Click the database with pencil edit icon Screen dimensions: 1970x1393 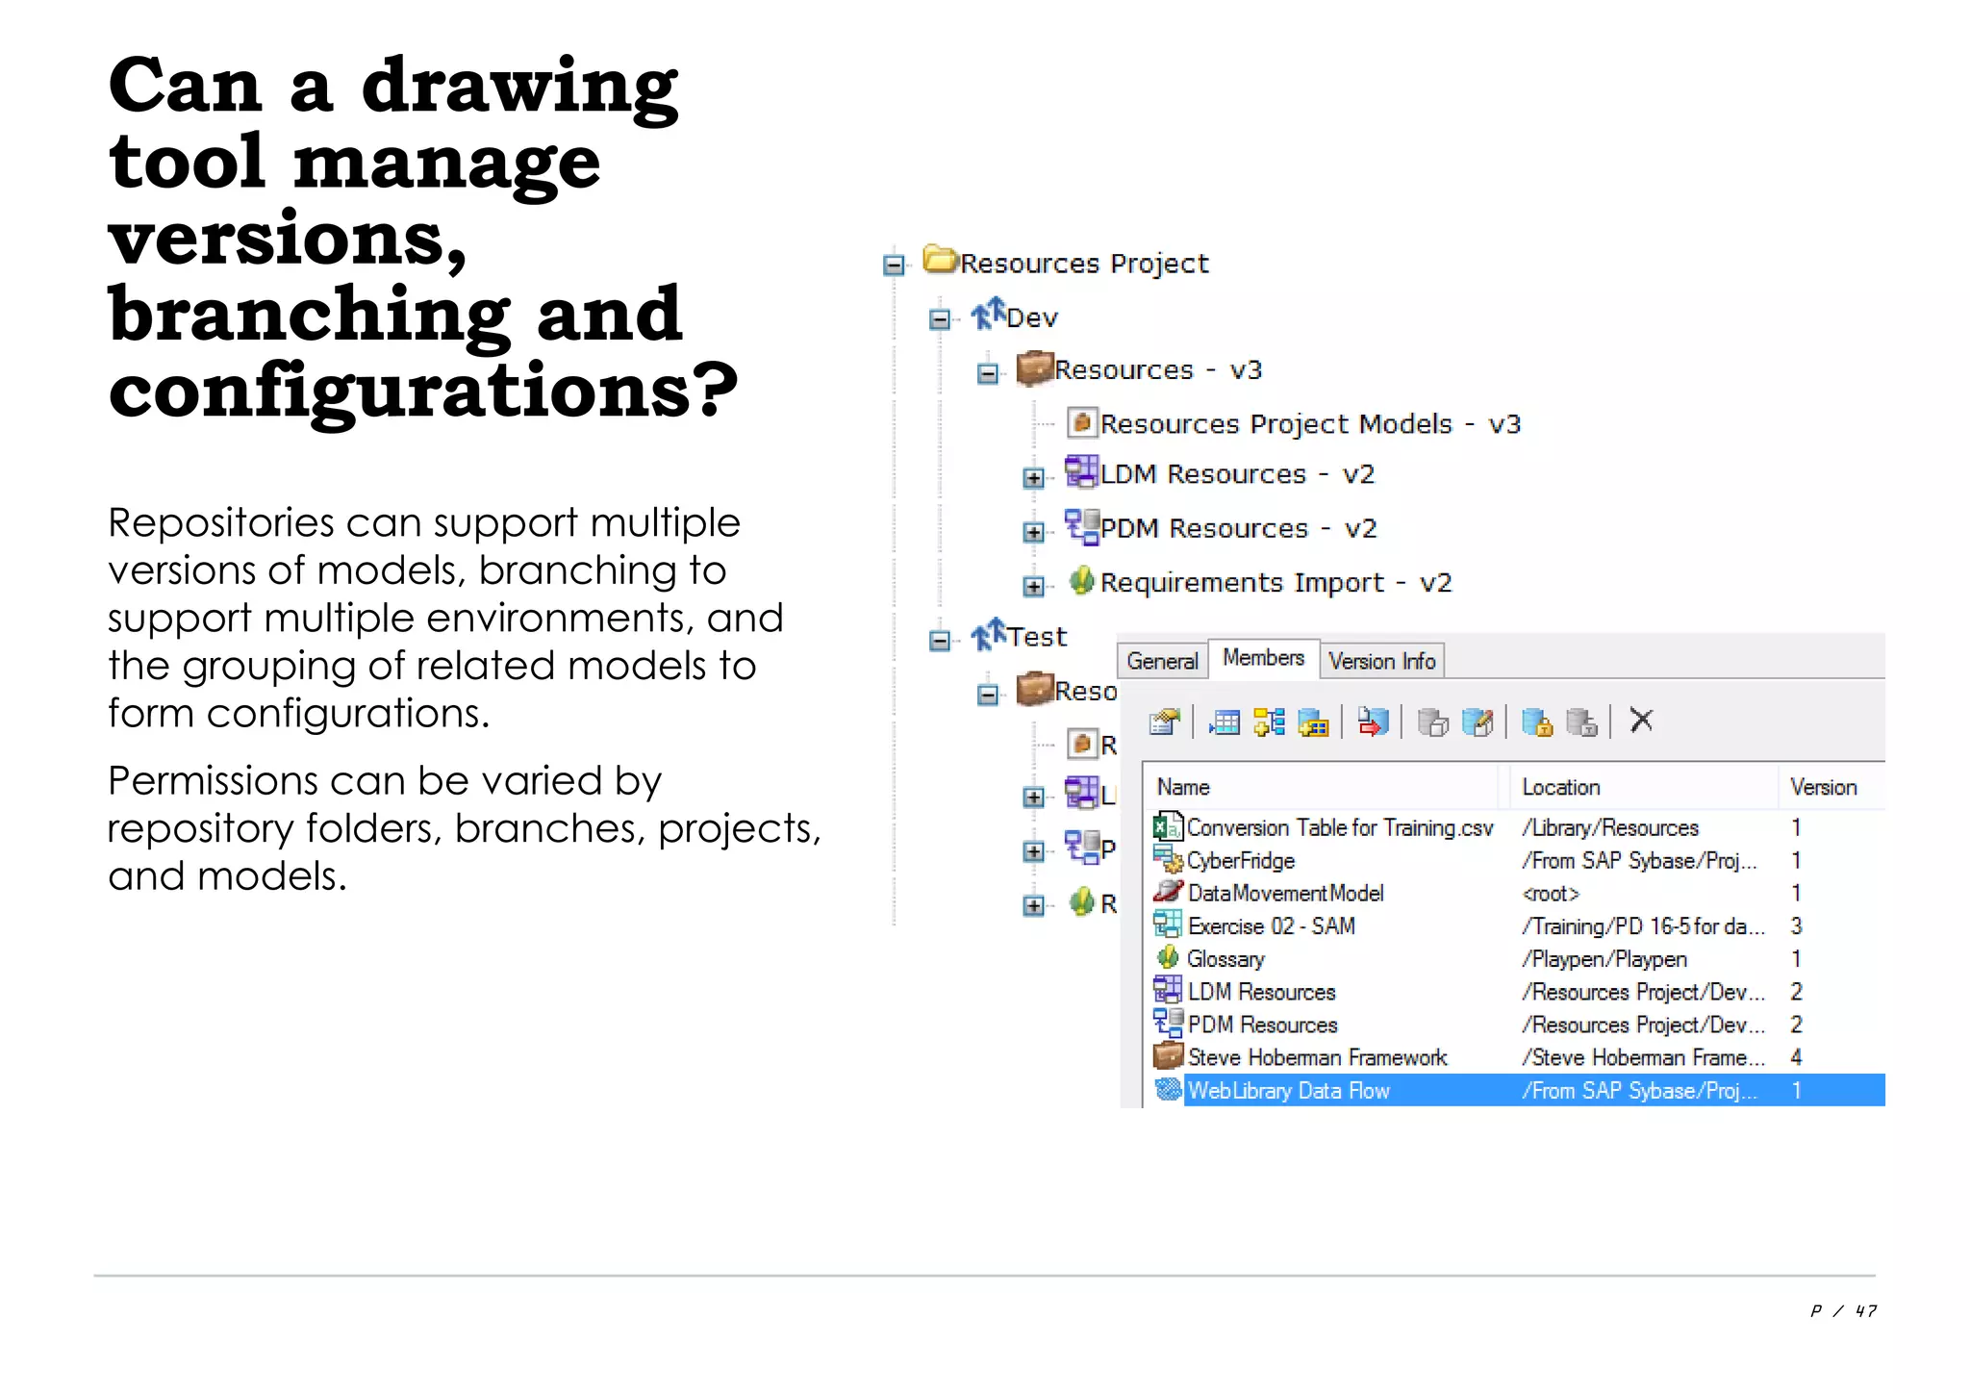1477,722
